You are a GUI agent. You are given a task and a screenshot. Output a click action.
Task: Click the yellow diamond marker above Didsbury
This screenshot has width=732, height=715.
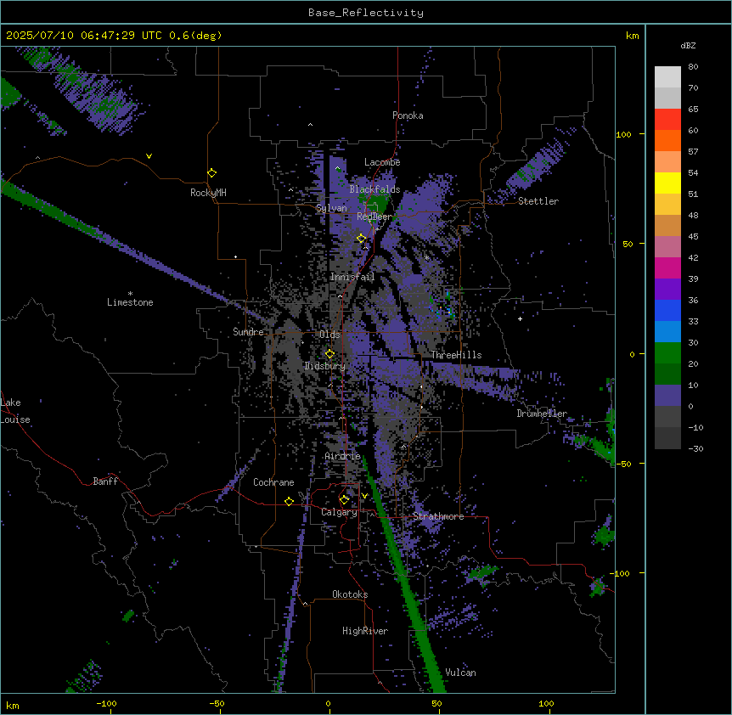point(330,354)
